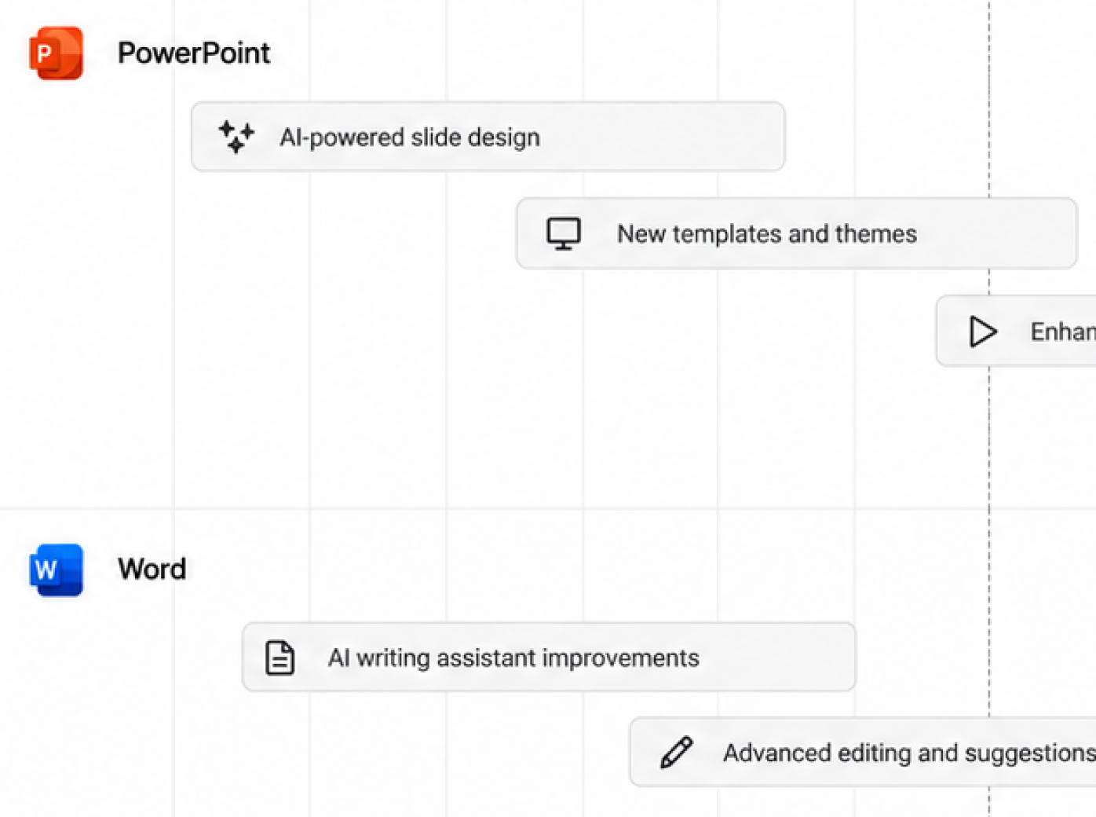Open the New templates and themes label
This screenshot has width=1096, height=817.
[x=767, y=234]
